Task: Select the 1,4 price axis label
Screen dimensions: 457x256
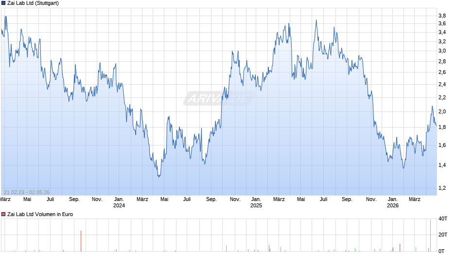Action: pos(442,165)
